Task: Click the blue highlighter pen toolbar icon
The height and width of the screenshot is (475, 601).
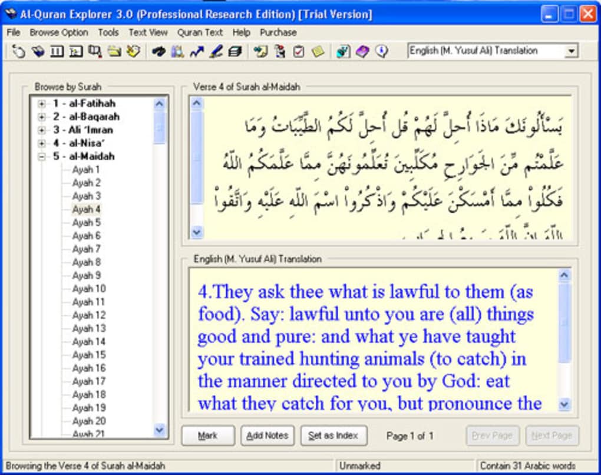Action: tap(216, 52)
